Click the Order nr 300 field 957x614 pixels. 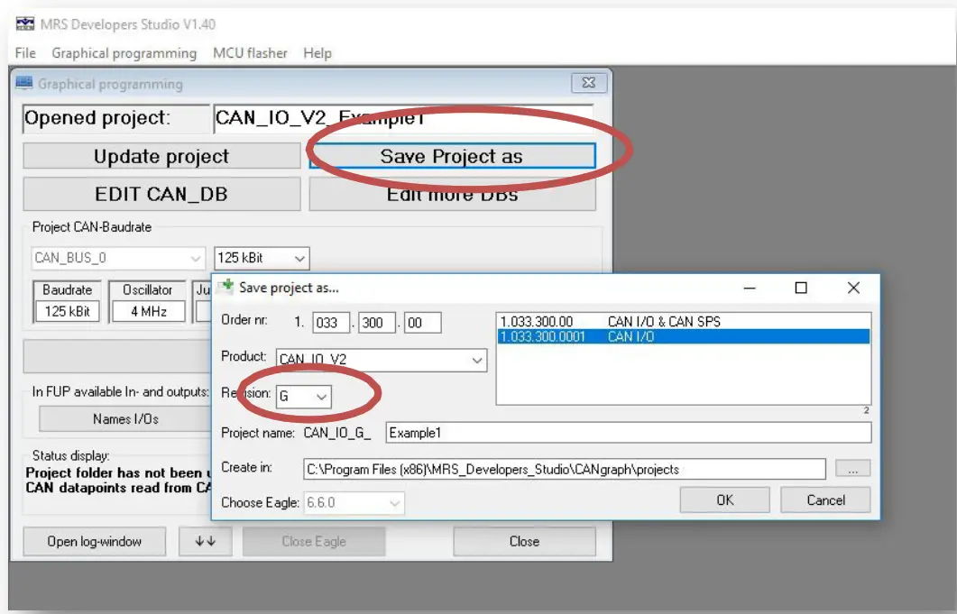(x=376, y=323)
